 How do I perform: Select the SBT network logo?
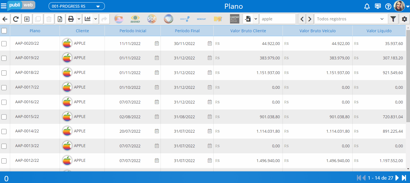pos(152,19)
